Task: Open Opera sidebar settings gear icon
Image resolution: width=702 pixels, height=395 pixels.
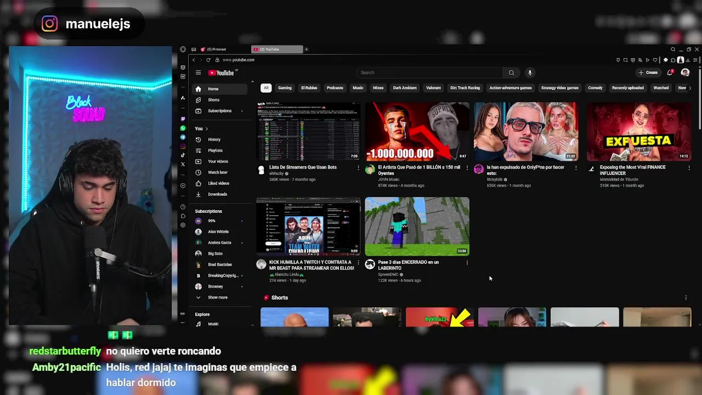Action: pos(183,225)
